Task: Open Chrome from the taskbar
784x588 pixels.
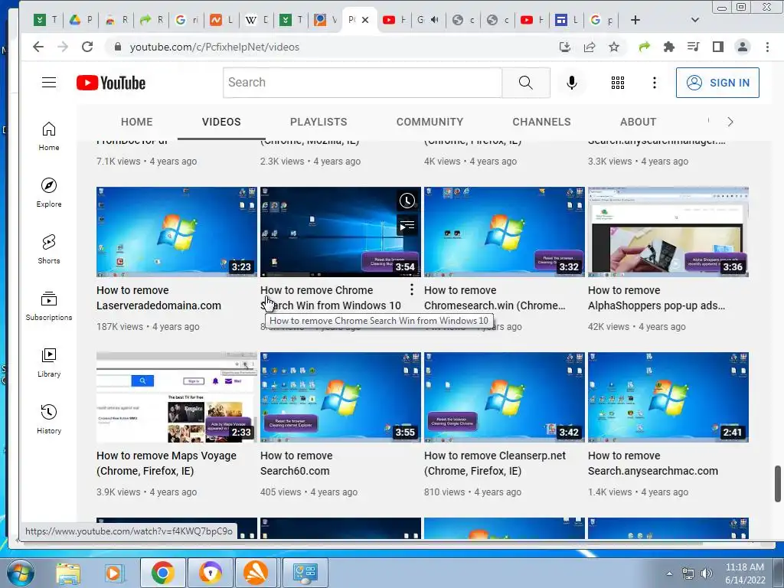Action: pyautogui.click(x=162, y=573)
